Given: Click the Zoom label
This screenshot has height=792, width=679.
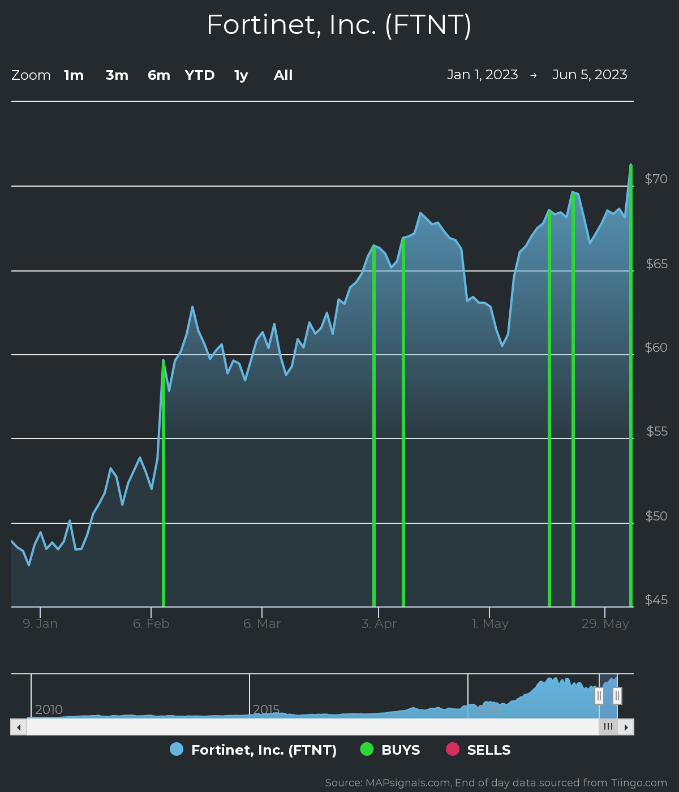Looking at the screenshot, I should (x=31, y=75).
